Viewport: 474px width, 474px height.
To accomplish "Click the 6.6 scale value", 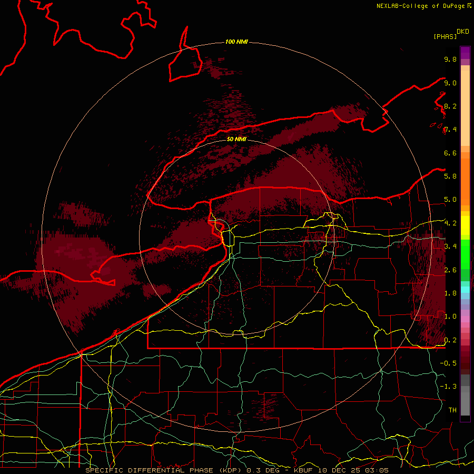I will pos(450,153).
